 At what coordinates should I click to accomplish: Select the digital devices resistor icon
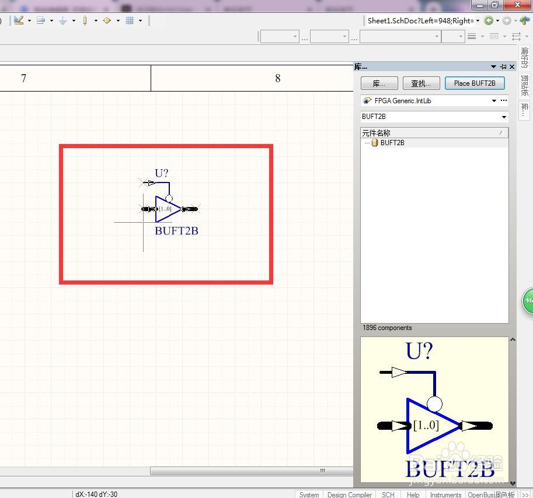coord(85,21)
